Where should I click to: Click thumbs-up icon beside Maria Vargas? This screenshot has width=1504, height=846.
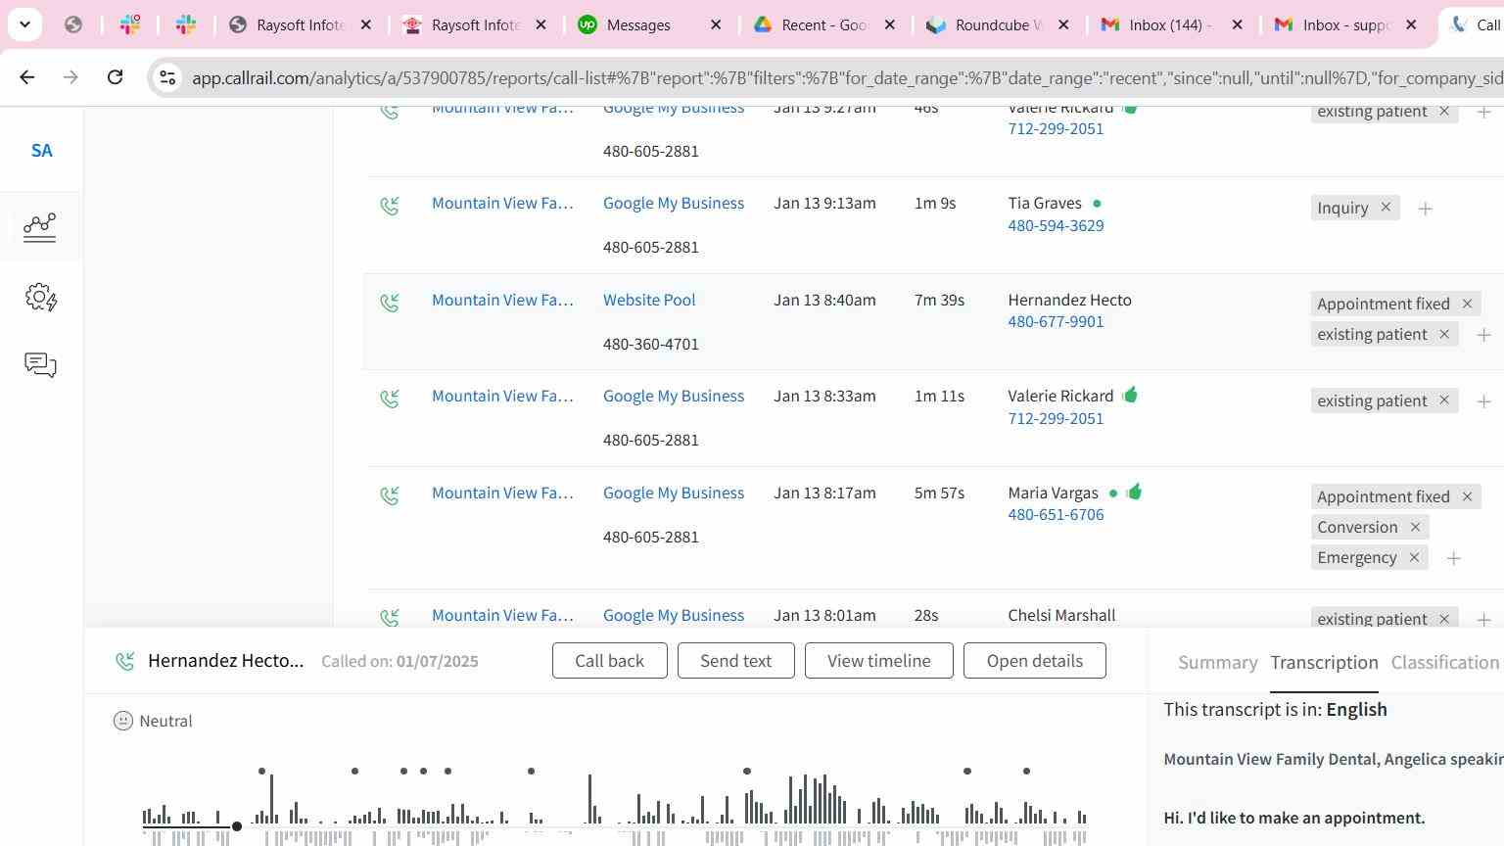pos(1134,492)
